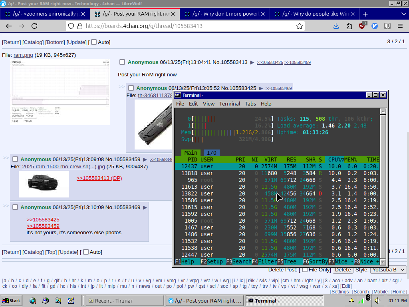The height and width of the screenshot is (307, 409).
Task: Open post menu arrow for No.105583425
Action: [260, 88]
